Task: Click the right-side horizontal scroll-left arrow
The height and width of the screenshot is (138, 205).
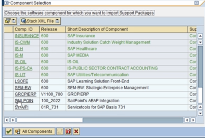Action: [187, 120]
